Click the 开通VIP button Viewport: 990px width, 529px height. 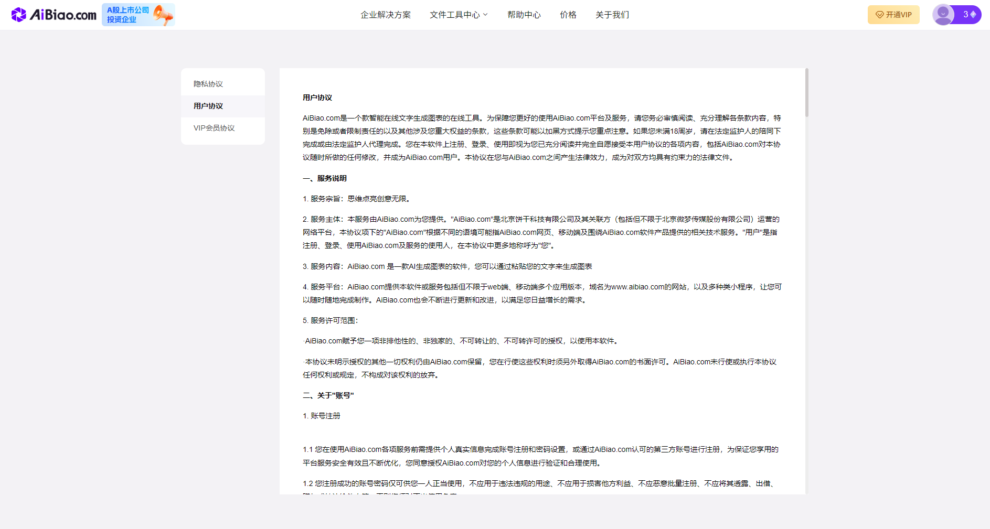pos(893,15)
